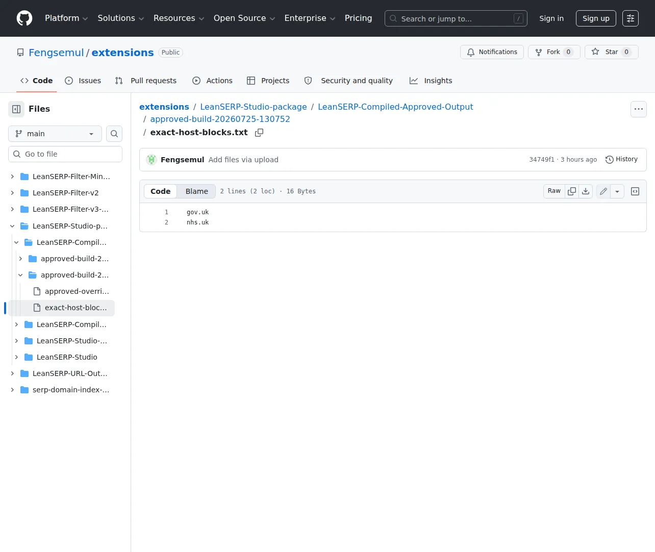This screenshot has width=655, height=552.
Task: Expand the LeanSERP-Studio folder chevron
Action: click(x=16, y=357)
